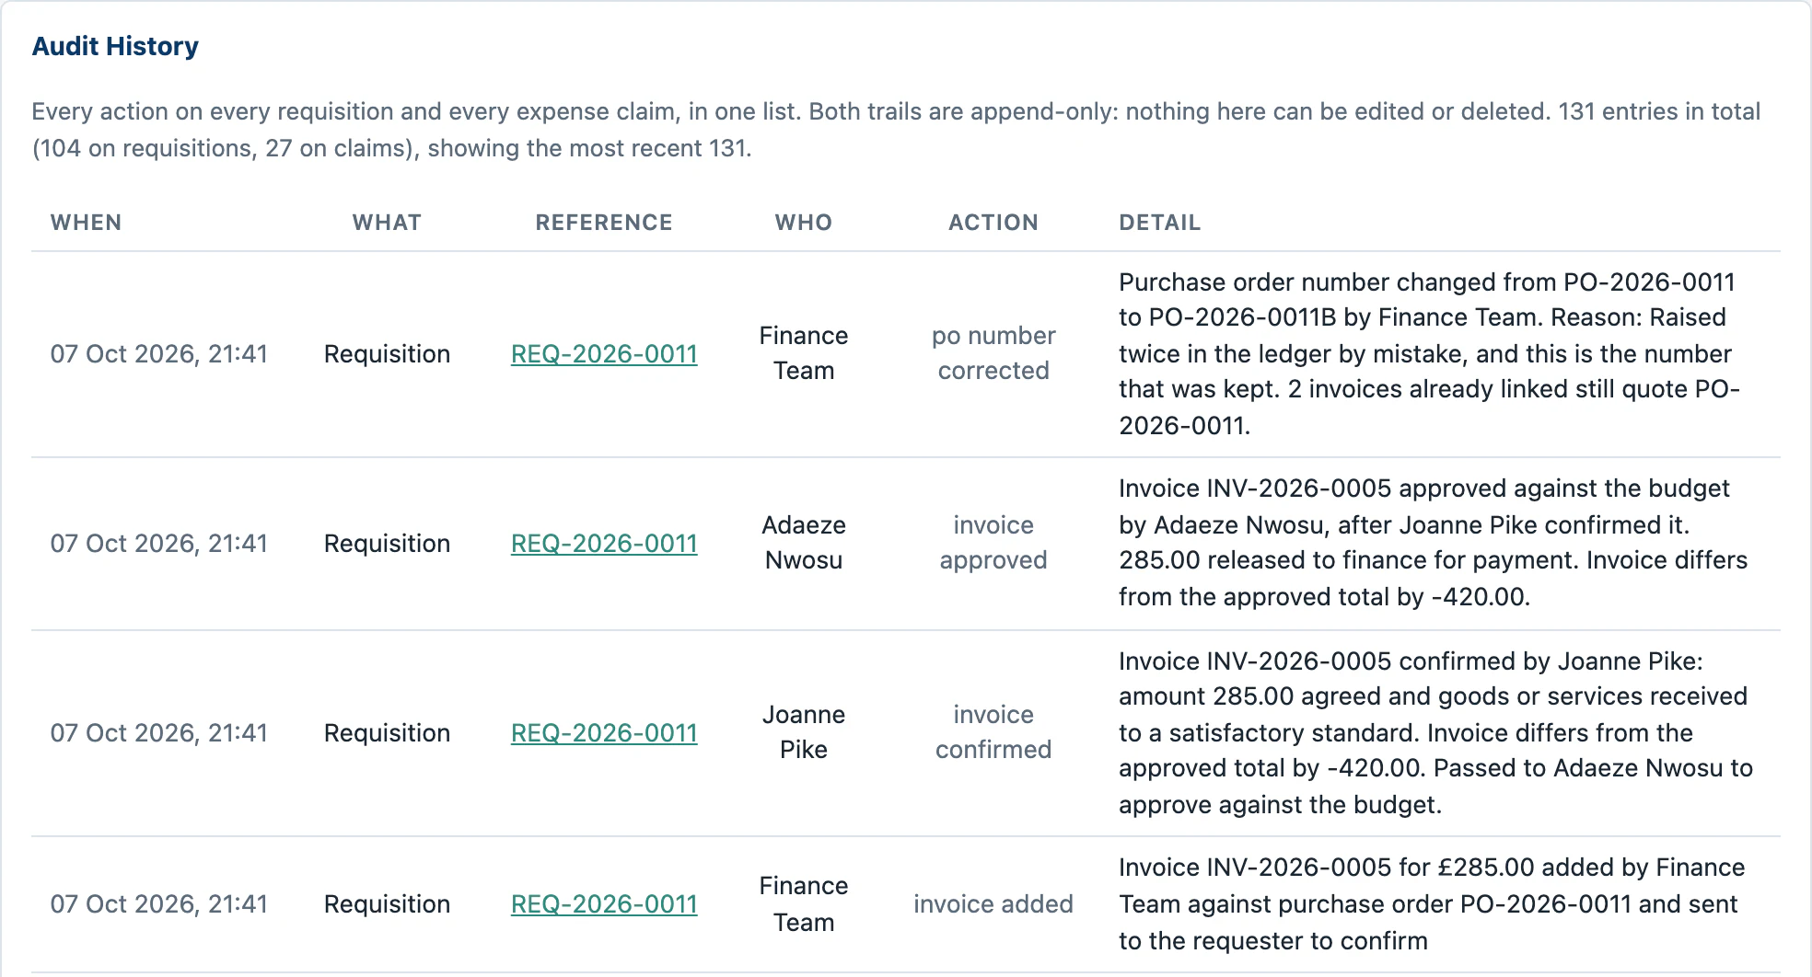Select the 'po number corrected' action cell
This screenshot has width=1812, height=977.
[x=993, y=353]
